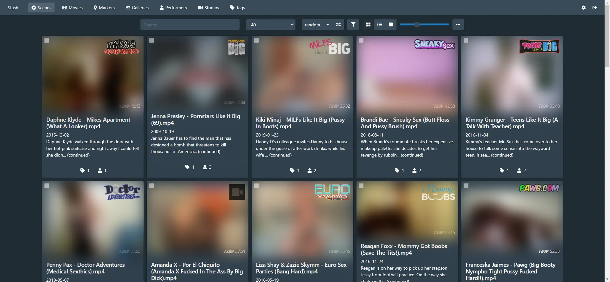This screenshot has width=610, height=282.
Task: Click the logout icon in navbar
Action: (x=595, y=8)
